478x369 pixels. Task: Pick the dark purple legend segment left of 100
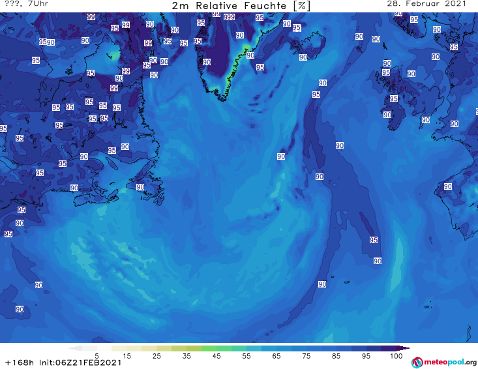389,348
